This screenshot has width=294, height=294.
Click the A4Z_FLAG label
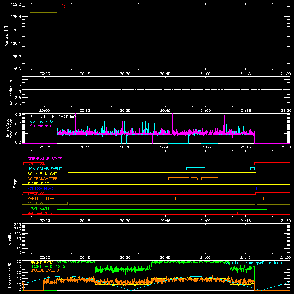[x=36, y=203]
